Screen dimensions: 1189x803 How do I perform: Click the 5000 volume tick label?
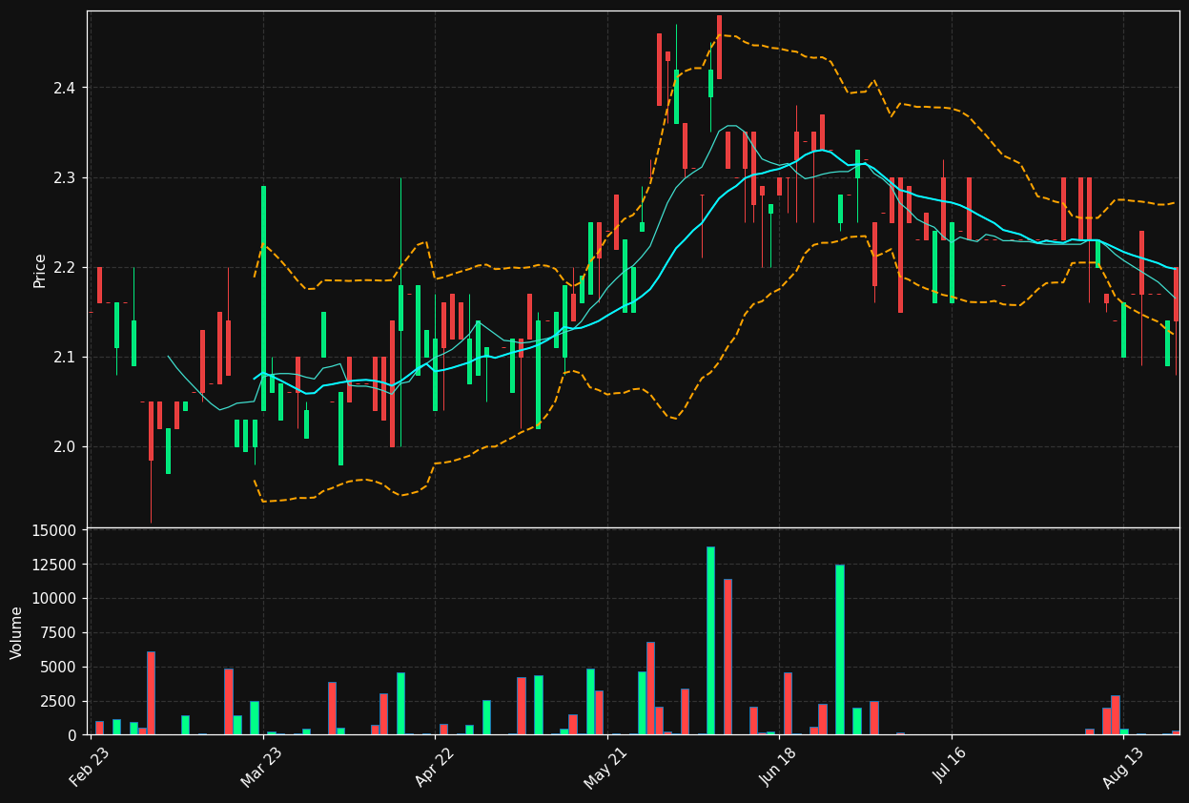(58, 668)
